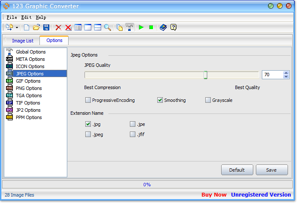Click the magnifier preview icon
Screen dimensions: 300x209
(108, 27)
